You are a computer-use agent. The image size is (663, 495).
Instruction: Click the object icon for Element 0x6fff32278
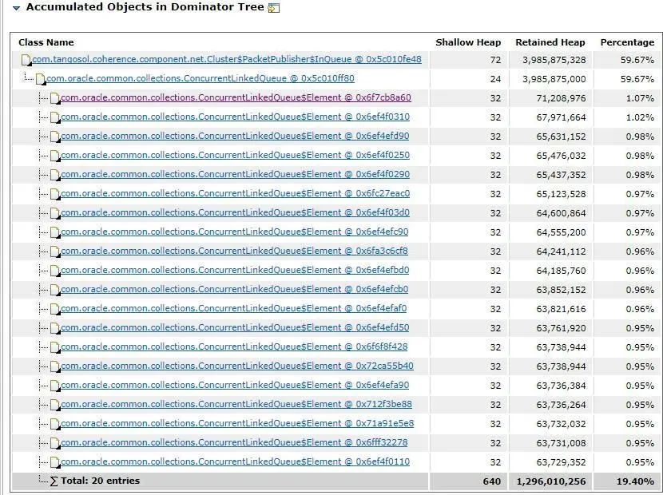click(x=55, y=444)
